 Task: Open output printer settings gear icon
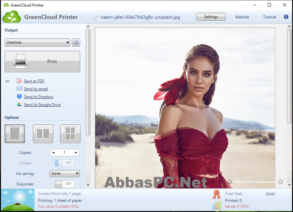tap(76, 43)
